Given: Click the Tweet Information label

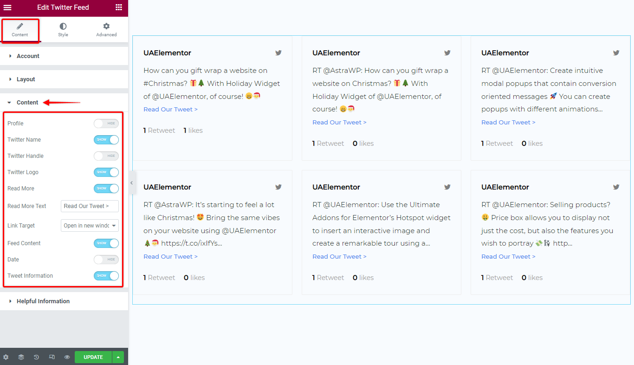Looking at the screenshot, I should point(30,276).
